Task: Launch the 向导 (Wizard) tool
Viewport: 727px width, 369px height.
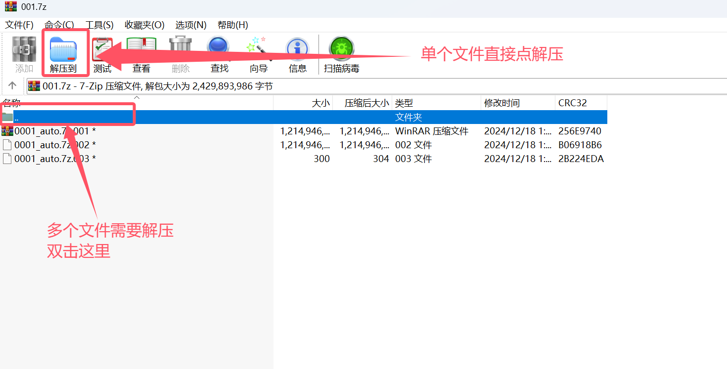Action: [x=258, y=52]
